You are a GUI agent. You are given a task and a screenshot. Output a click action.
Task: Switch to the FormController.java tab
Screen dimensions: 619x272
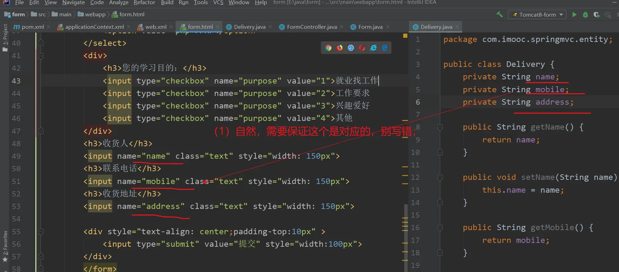(x=311, y=27)
